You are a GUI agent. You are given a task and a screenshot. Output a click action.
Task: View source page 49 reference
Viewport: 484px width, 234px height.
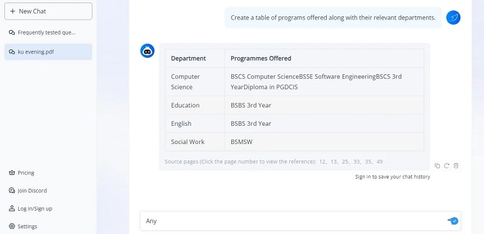point(380,162)
